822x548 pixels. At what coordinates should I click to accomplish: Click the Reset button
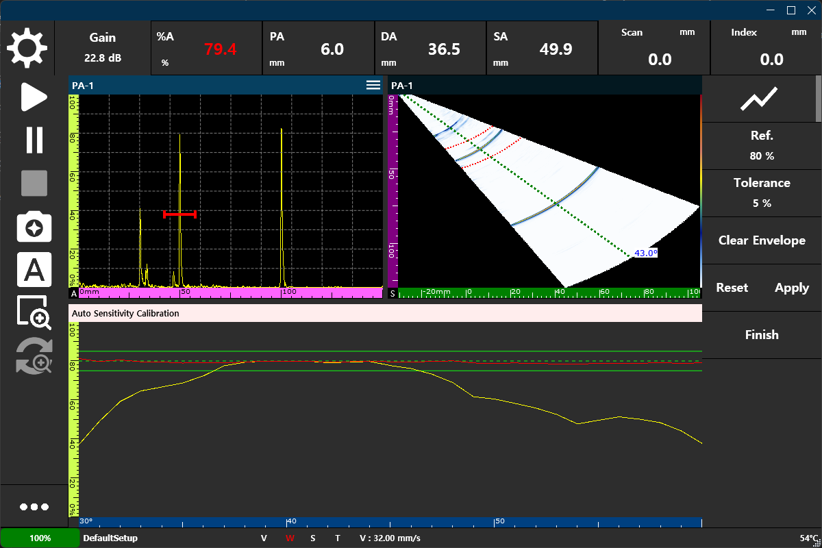click(x=732, y=288)
